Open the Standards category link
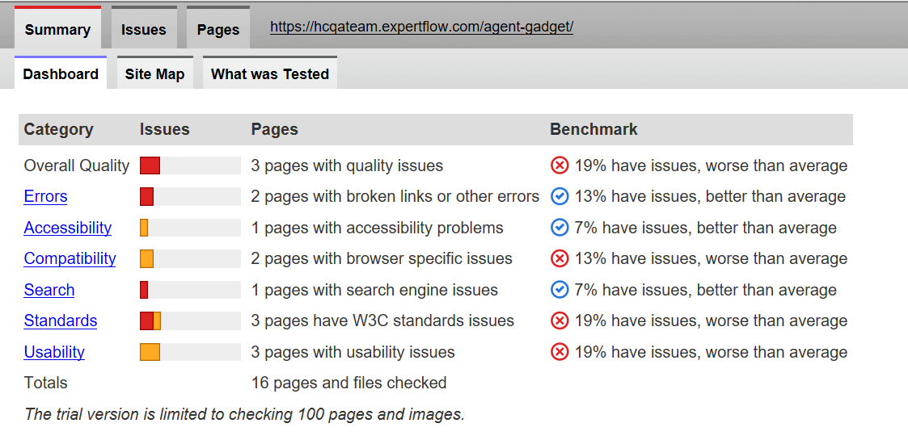The image size is (908, 440). 61,321
